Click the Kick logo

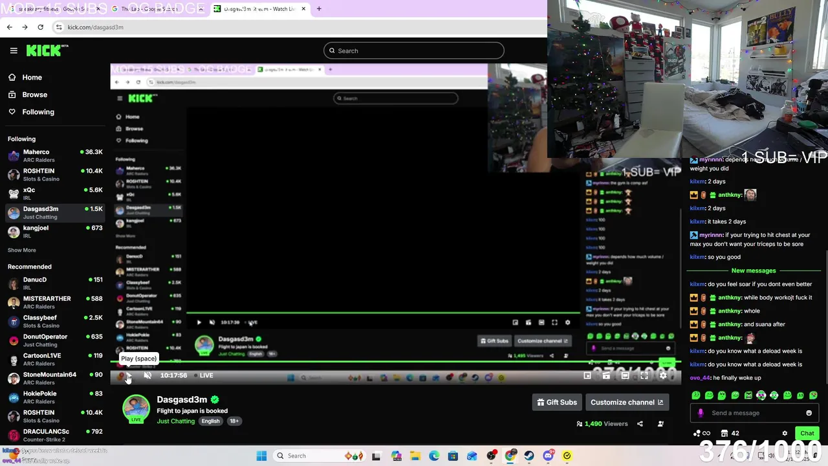click(x=47, y=50)
